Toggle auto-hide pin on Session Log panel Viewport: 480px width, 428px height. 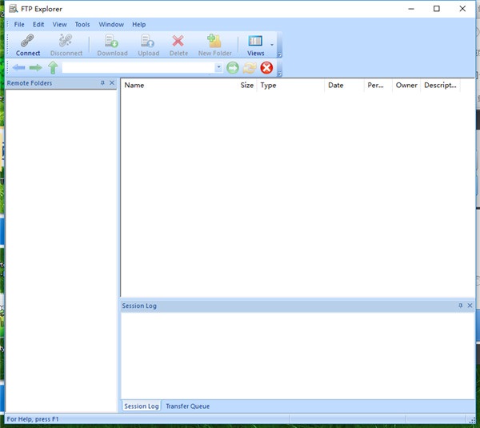pyautogui.click(x=460, y=306)
